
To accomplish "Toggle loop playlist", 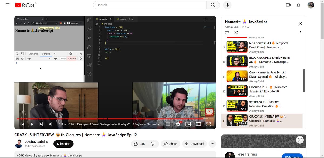I will click(227, 33).
